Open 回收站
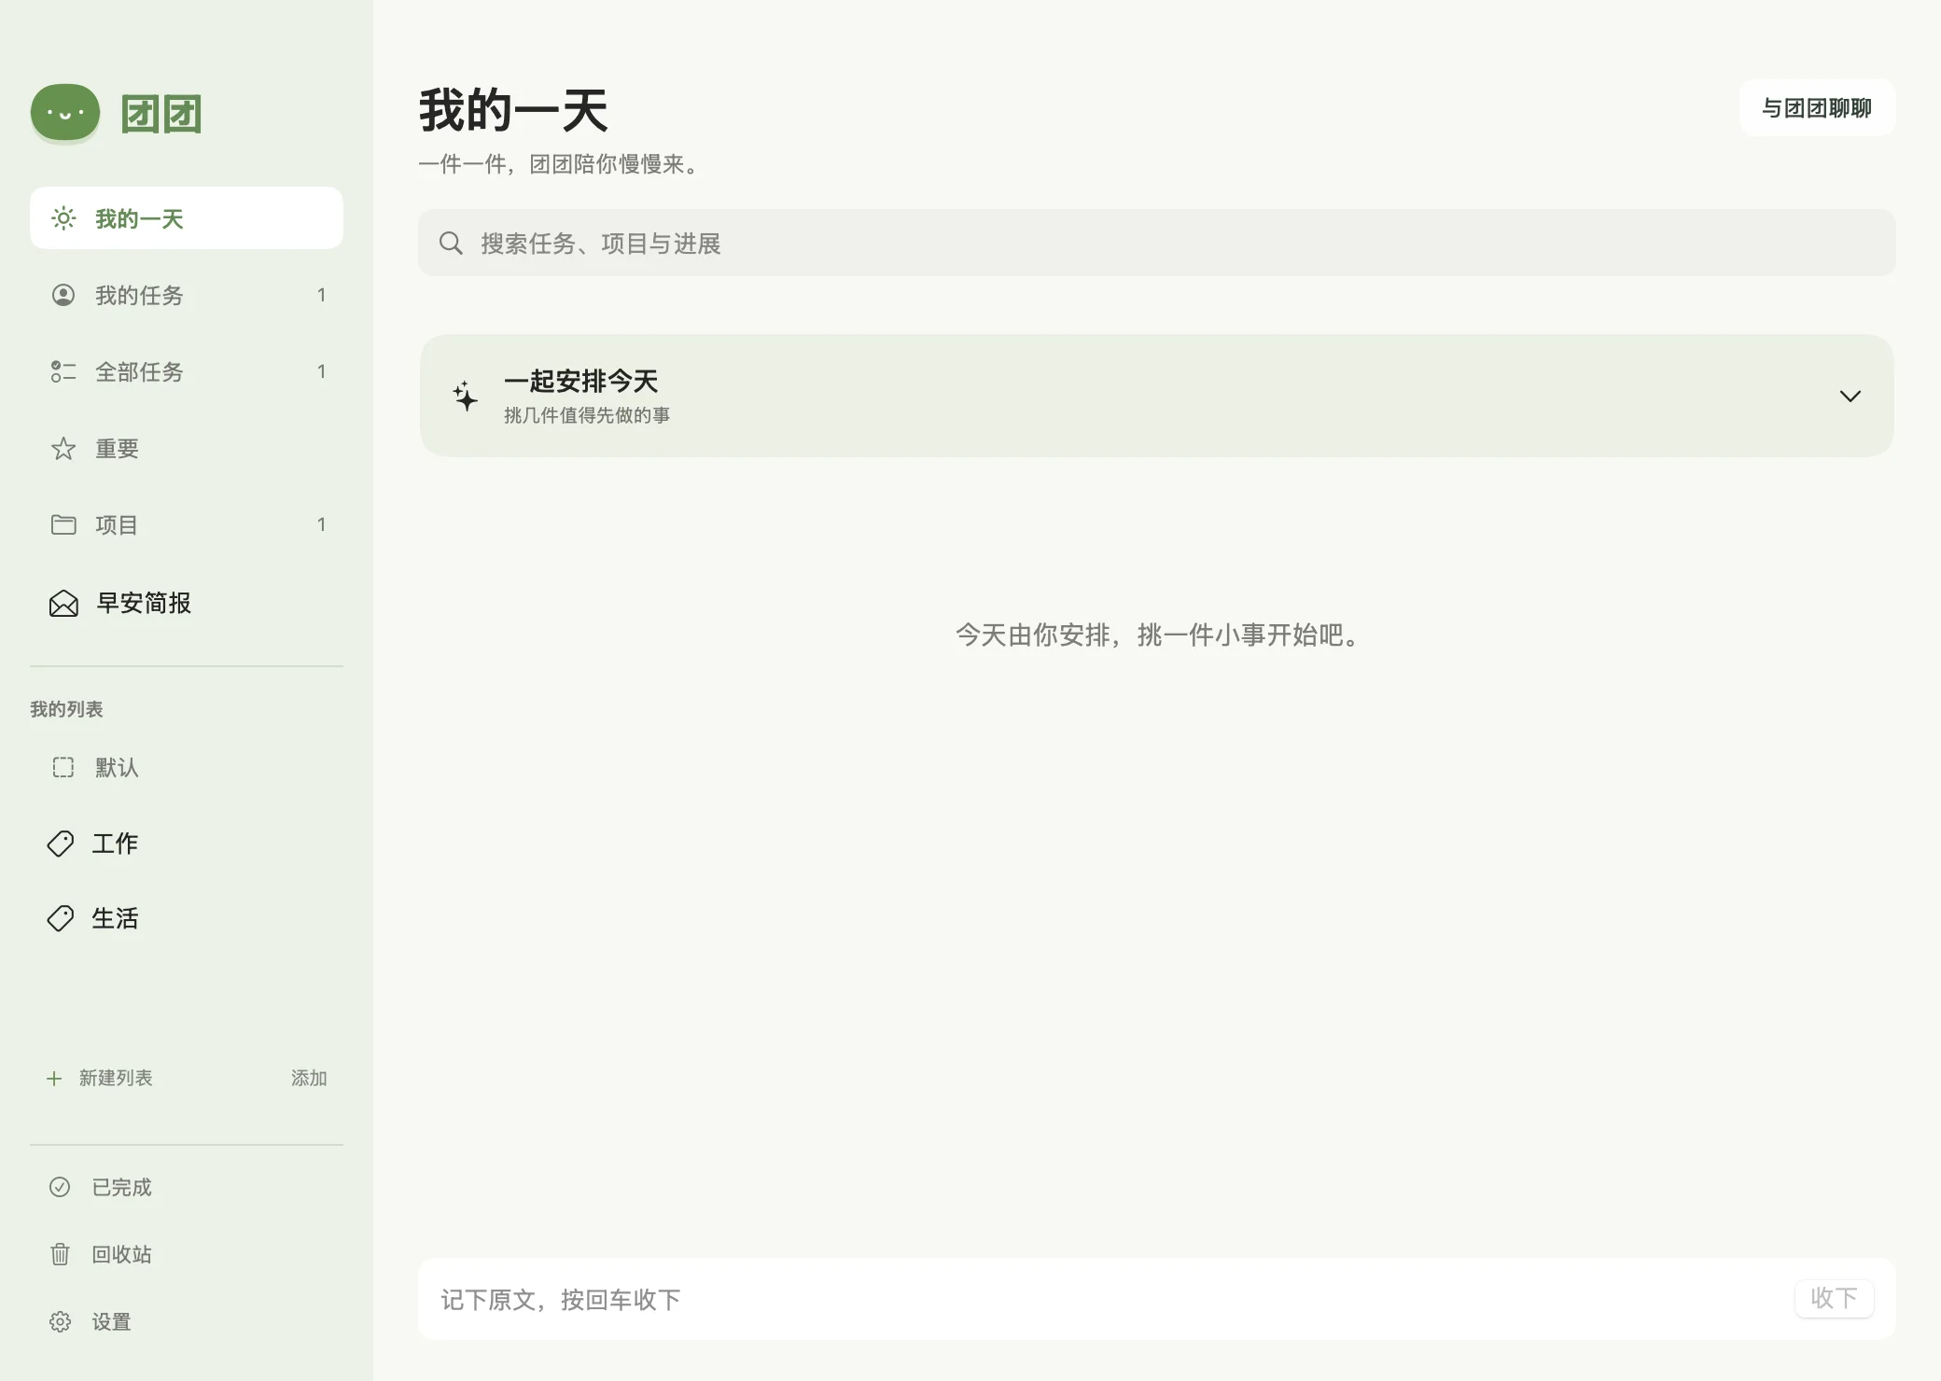The height and width of the screenshot is (1381, 1941). click(x=187, y=1254)
